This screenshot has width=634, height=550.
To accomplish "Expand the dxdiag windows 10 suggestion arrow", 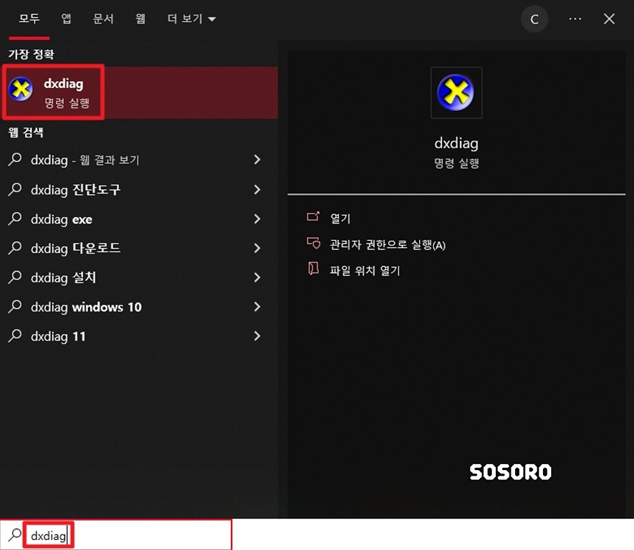I will point(257,307).
